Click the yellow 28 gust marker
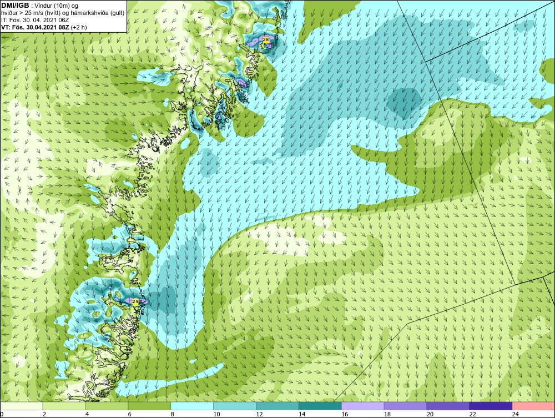 tap(266, 39)
